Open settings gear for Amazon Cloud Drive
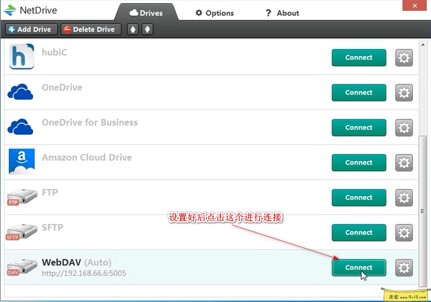Screen dimensions: 431x302 (404, 163)
